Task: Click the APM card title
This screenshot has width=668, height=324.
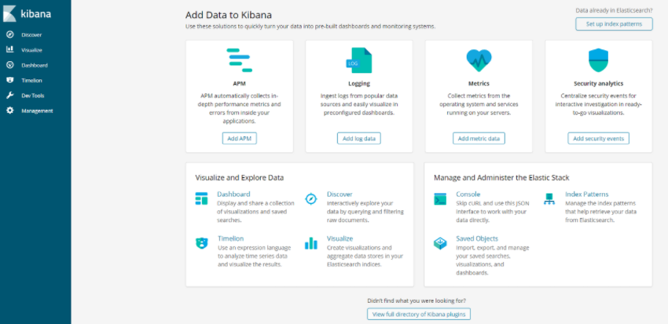Action: (x=240, y=83)
